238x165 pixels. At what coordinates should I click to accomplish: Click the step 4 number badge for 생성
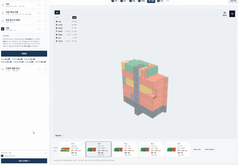click(3, 29)
